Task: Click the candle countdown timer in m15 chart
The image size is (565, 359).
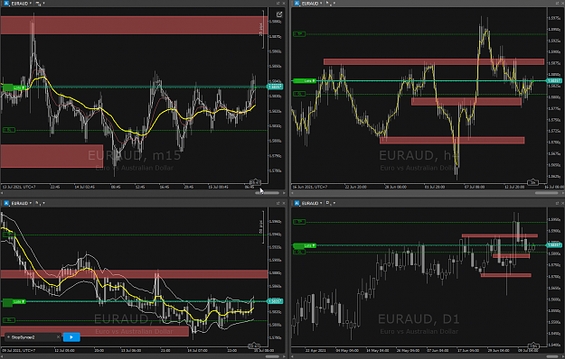Action: coord(255,182)
